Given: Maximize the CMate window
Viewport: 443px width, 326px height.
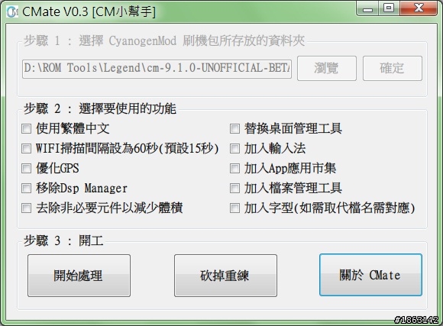Looking at the screenshot, I should [389, 8].
